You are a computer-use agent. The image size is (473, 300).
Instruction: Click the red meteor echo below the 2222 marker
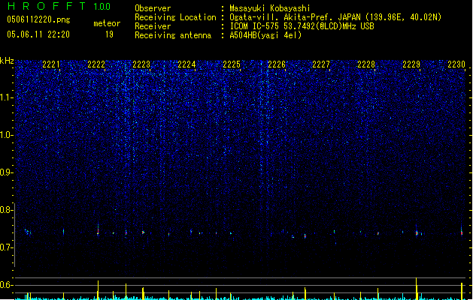click(98, 232)
